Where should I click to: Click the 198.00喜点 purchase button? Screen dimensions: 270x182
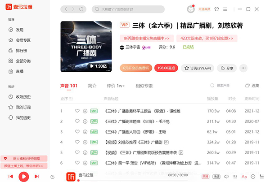(166, 68)
